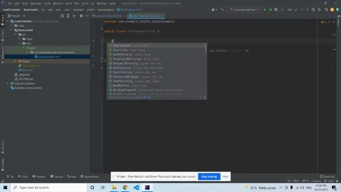Switch to the BasicExampleTest.java editor tab

[x=145, y=16]
